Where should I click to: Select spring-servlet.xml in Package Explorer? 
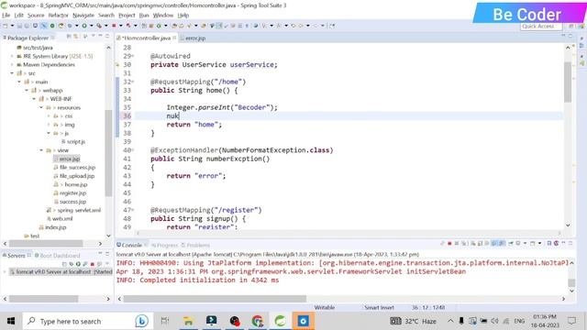click(79, 210)
